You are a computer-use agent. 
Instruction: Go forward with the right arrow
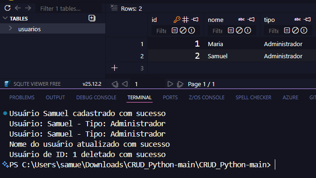28,8
